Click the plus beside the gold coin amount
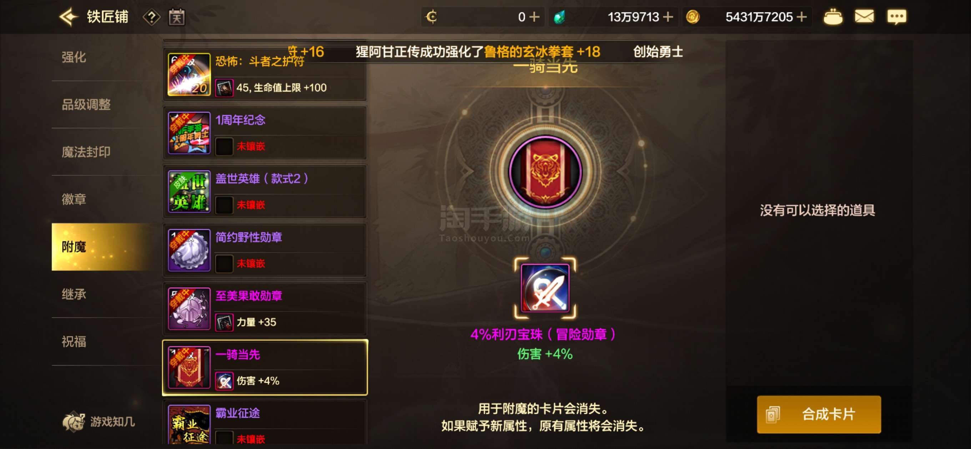 (801, 17)
